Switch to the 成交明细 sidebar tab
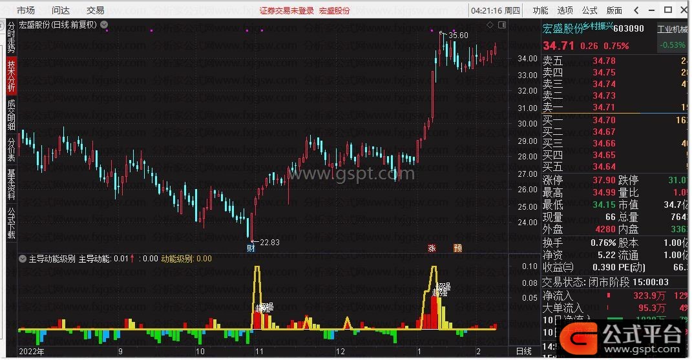The image size is (692, 360). point(11,115)
